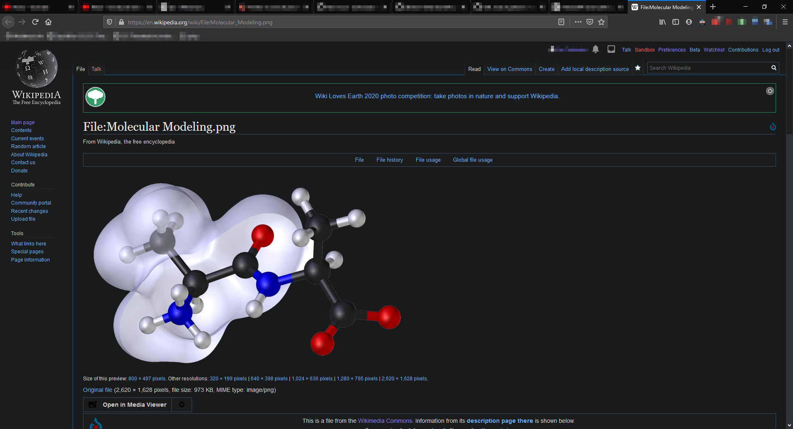Expand the page actions three-dot menu
The height and width of the screenshot is (429, 793).
click(578, 22)
